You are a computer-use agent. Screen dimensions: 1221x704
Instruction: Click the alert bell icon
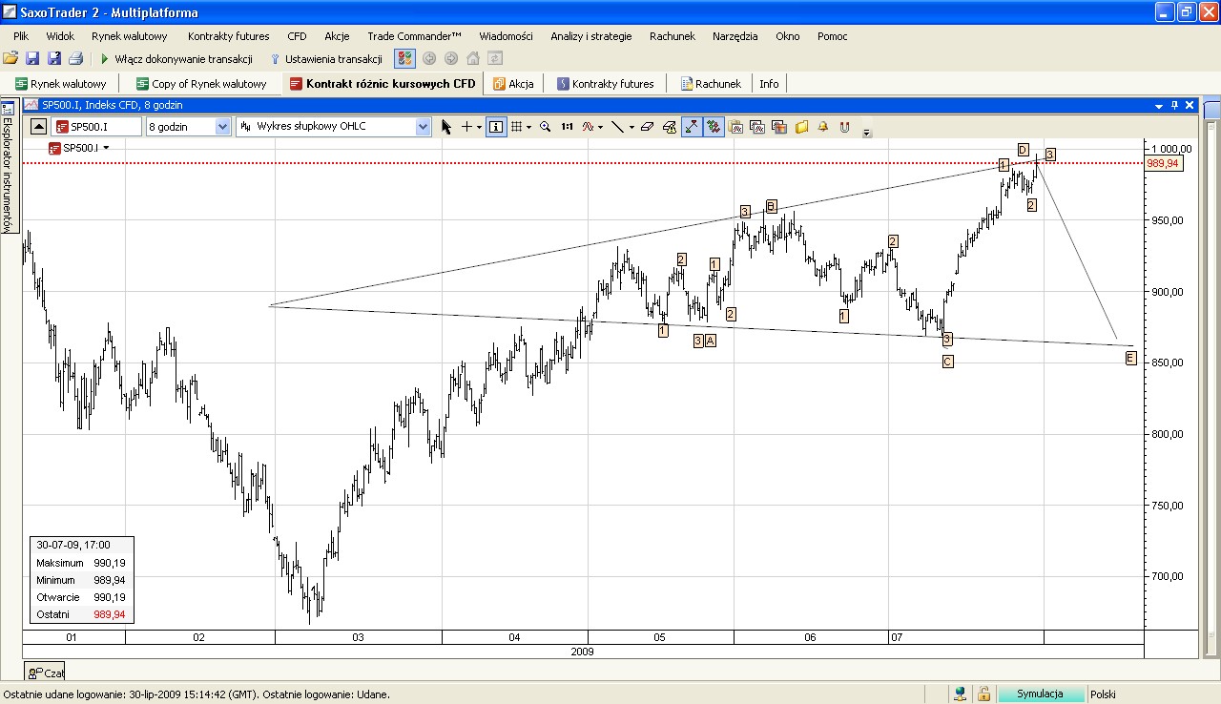coord(822,127)
